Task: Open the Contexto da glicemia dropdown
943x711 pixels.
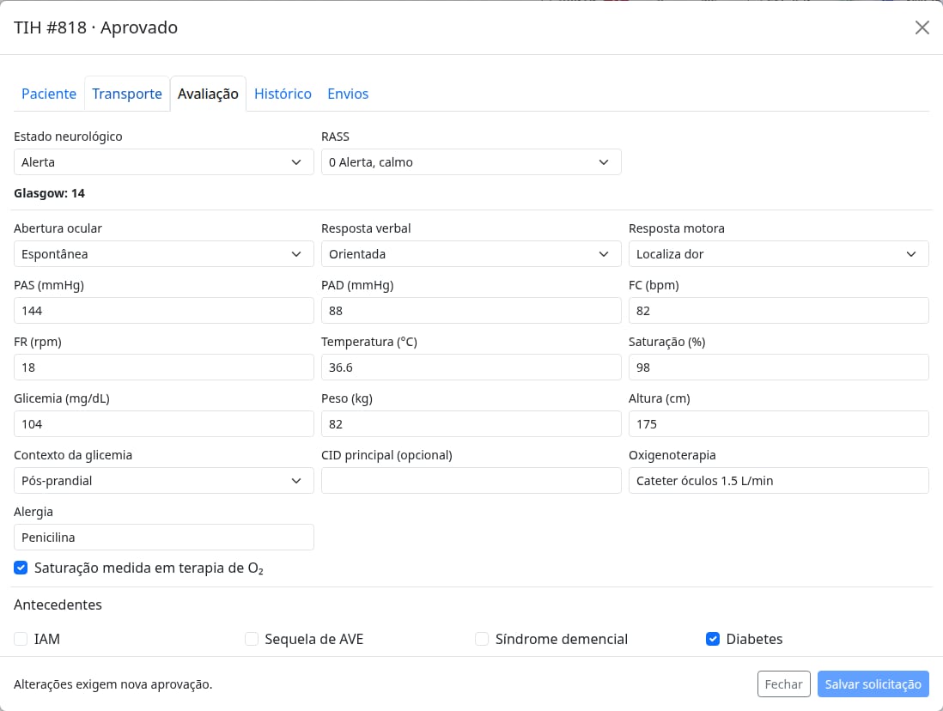Action: 163,481
